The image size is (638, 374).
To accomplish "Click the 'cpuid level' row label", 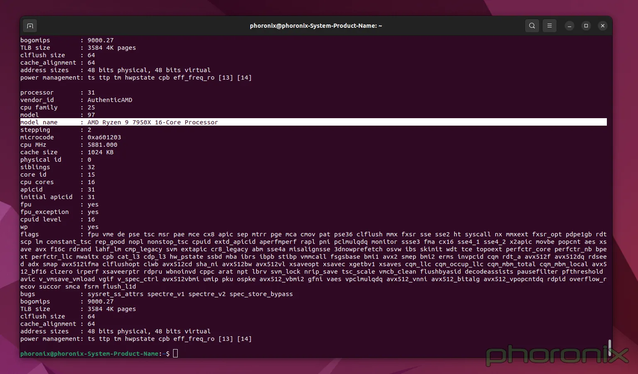I will (x=41, y=219).
